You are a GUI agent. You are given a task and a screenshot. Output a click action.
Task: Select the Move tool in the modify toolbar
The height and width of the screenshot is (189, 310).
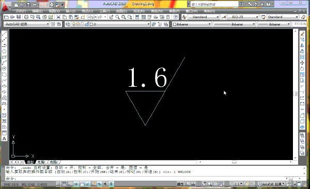click(302, 63)
